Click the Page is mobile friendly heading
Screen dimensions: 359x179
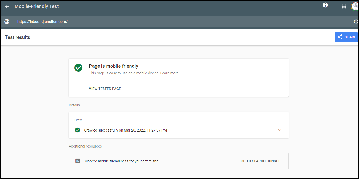tap(114, 66)
